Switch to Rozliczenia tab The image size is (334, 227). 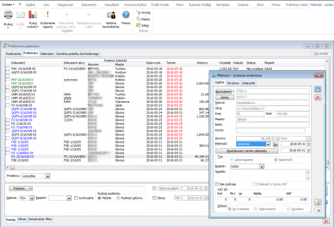[x=13, y=54]
